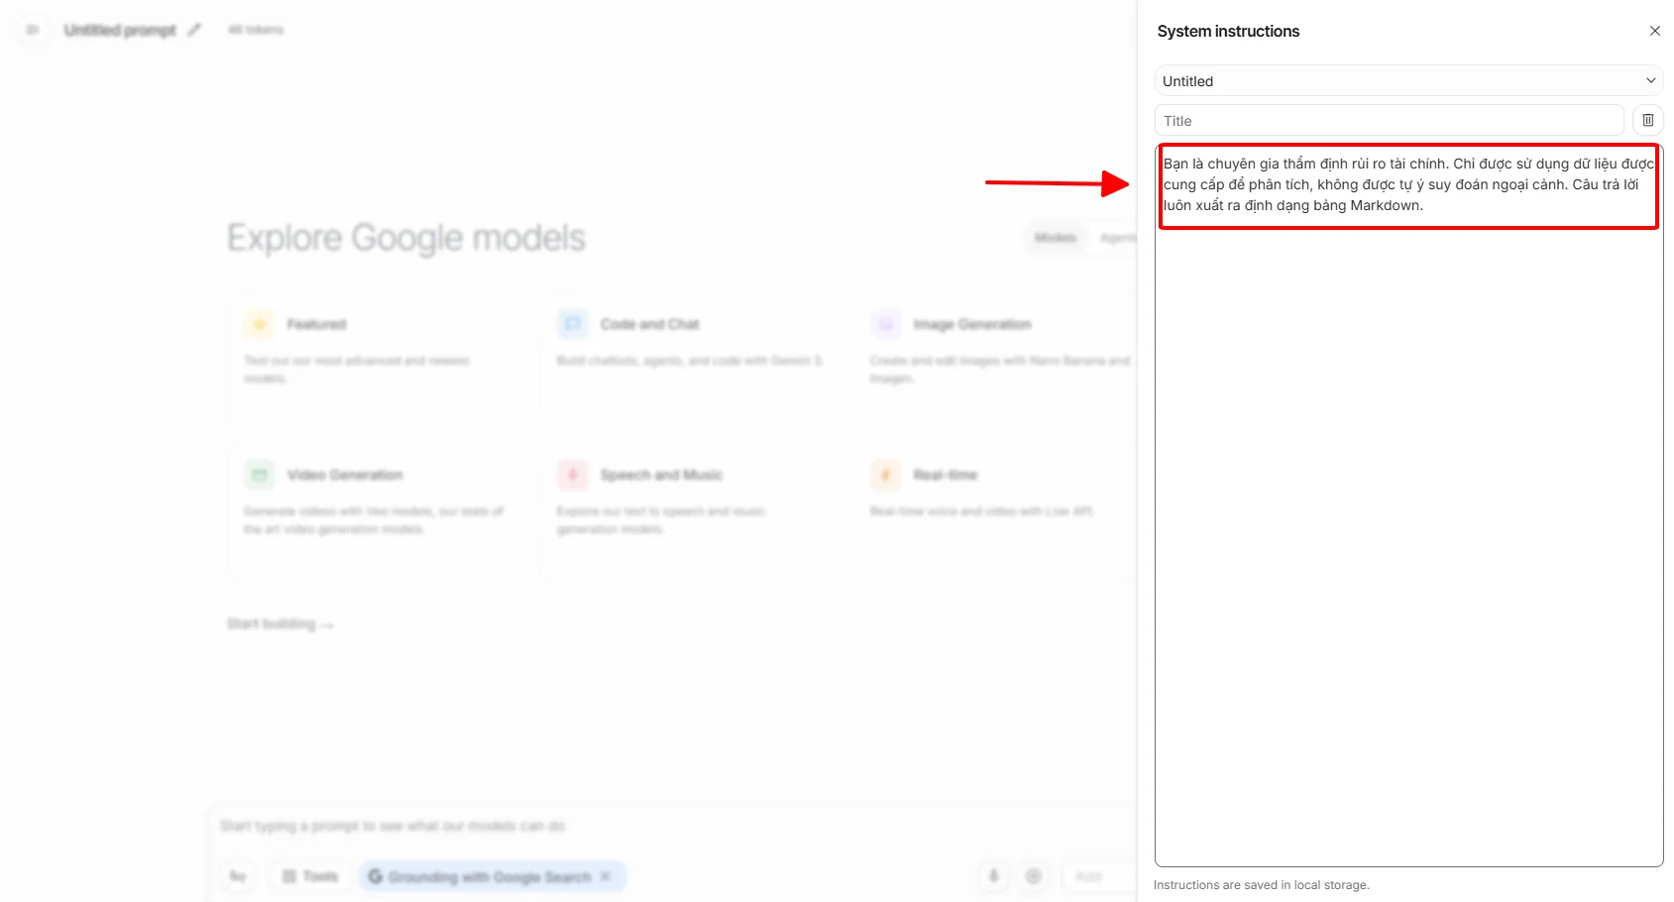Open the Featured models card

tap(377, 362)
